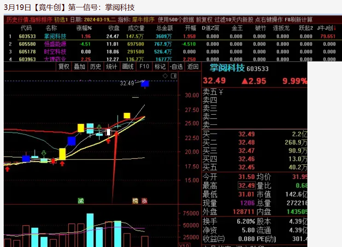This screenshot has width=342, height=247.
Task: Click the X10 volume scale label
Action: pos(184,245)
